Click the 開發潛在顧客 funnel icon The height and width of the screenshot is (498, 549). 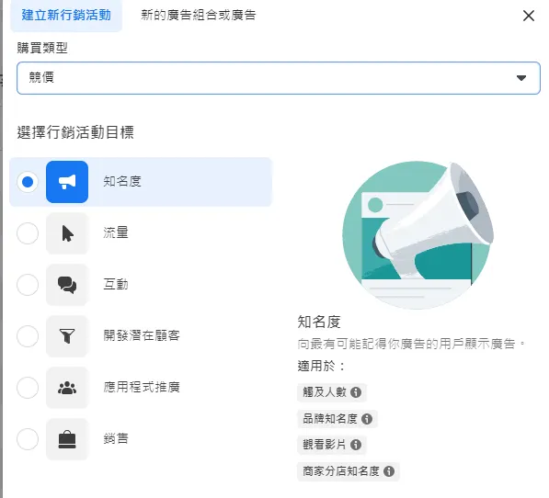point(67,336)
